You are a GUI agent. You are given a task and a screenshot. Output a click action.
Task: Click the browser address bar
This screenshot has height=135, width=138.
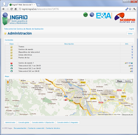click(x=72, y=9)
